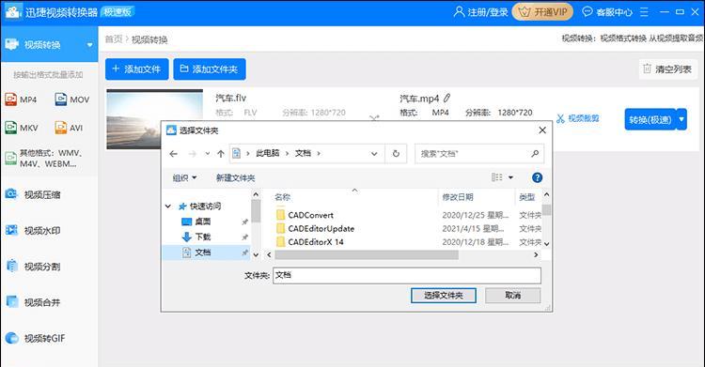Go back in folder dialog

(x=173, y=154)
